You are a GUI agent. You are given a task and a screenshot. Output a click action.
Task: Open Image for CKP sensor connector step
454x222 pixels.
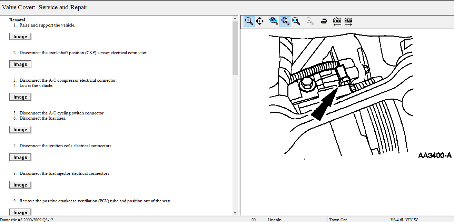point(20,64)
